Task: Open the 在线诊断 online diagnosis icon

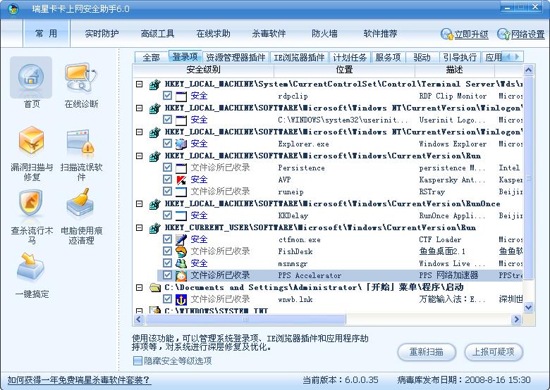Action: [81, 77]
